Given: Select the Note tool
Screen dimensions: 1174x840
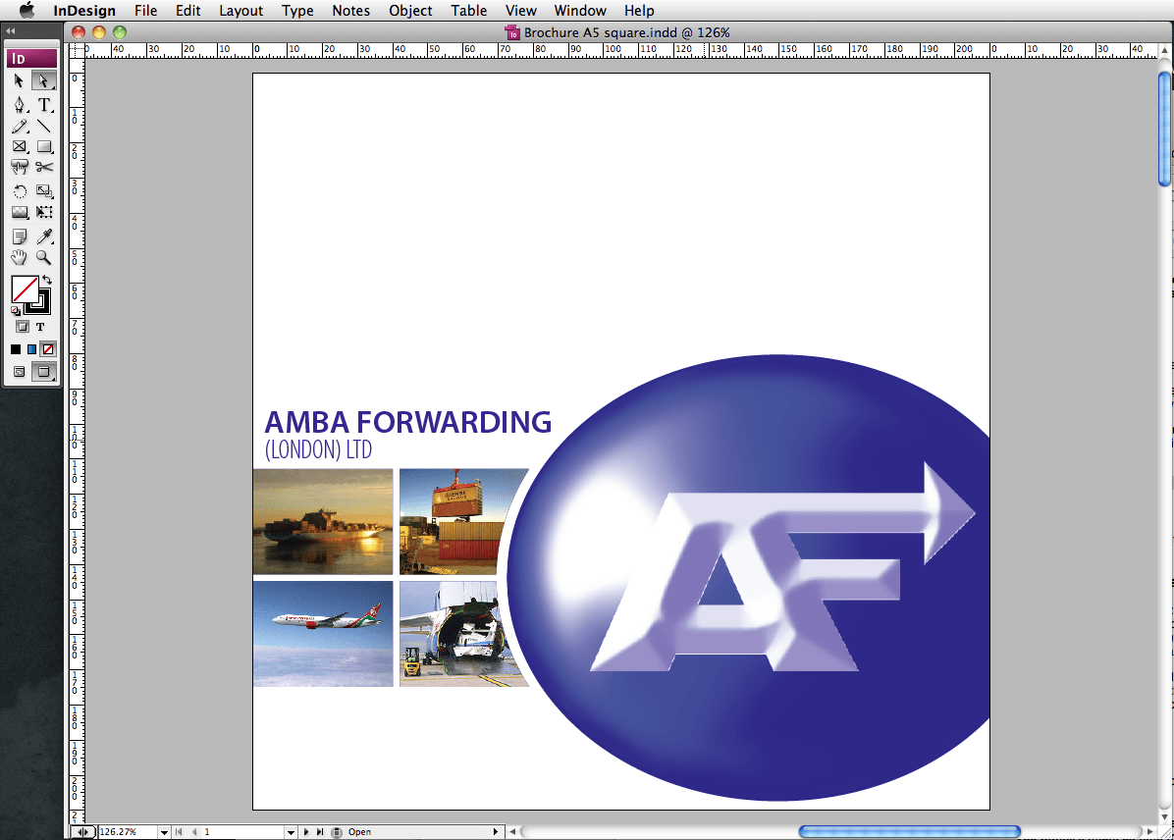Looking at the screenshot, I should click(20, 236).
